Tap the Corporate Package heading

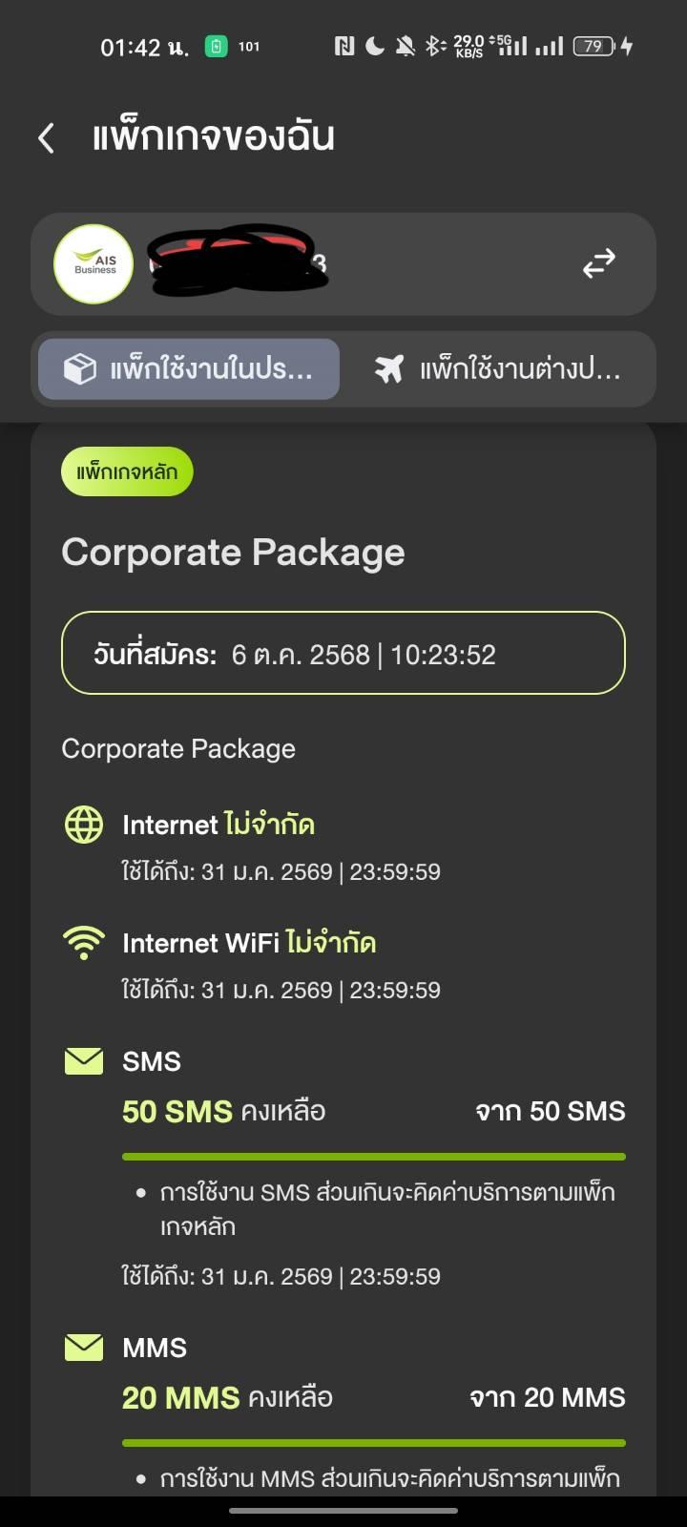point(233,553)
